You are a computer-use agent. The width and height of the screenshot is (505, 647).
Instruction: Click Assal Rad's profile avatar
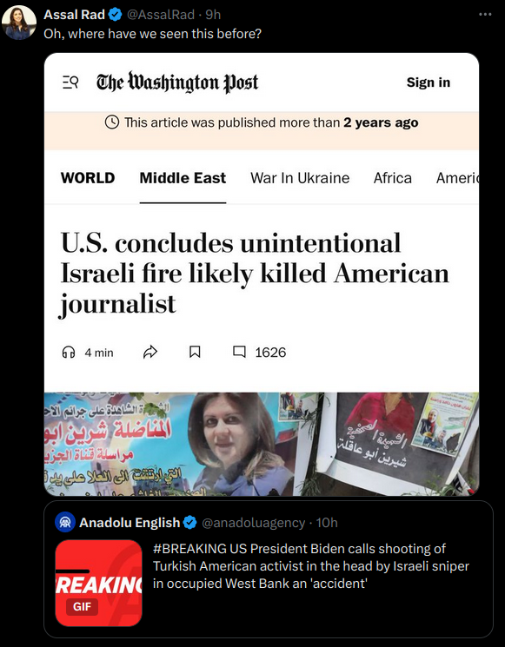click(x=19, y=23)
